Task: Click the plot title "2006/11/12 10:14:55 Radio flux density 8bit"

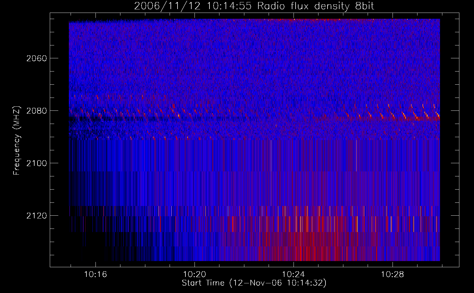Action: pos(254,6)
